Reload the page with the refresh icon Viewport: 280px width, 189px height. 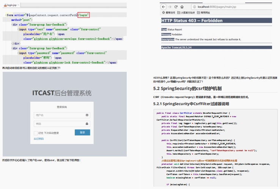(x=176, y=7)
